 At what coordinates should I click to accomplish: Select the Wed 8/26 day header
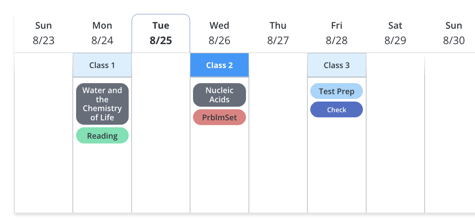(219, 33)
